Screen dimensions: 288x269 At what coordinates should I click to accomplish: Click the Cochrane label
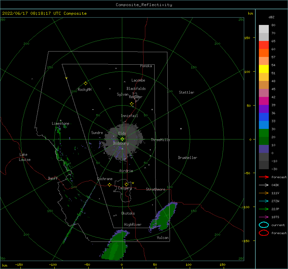point(105,179)
